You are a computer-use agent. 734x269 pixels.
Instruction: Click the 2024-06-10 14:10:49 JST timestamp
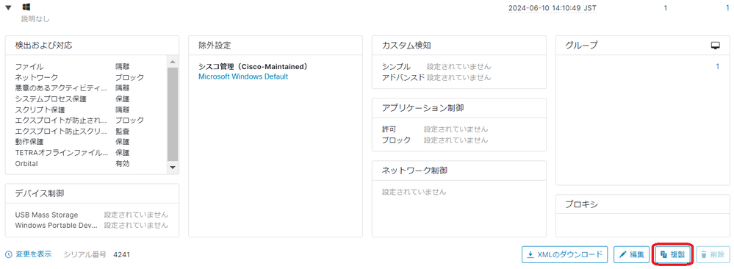[553, 8]
